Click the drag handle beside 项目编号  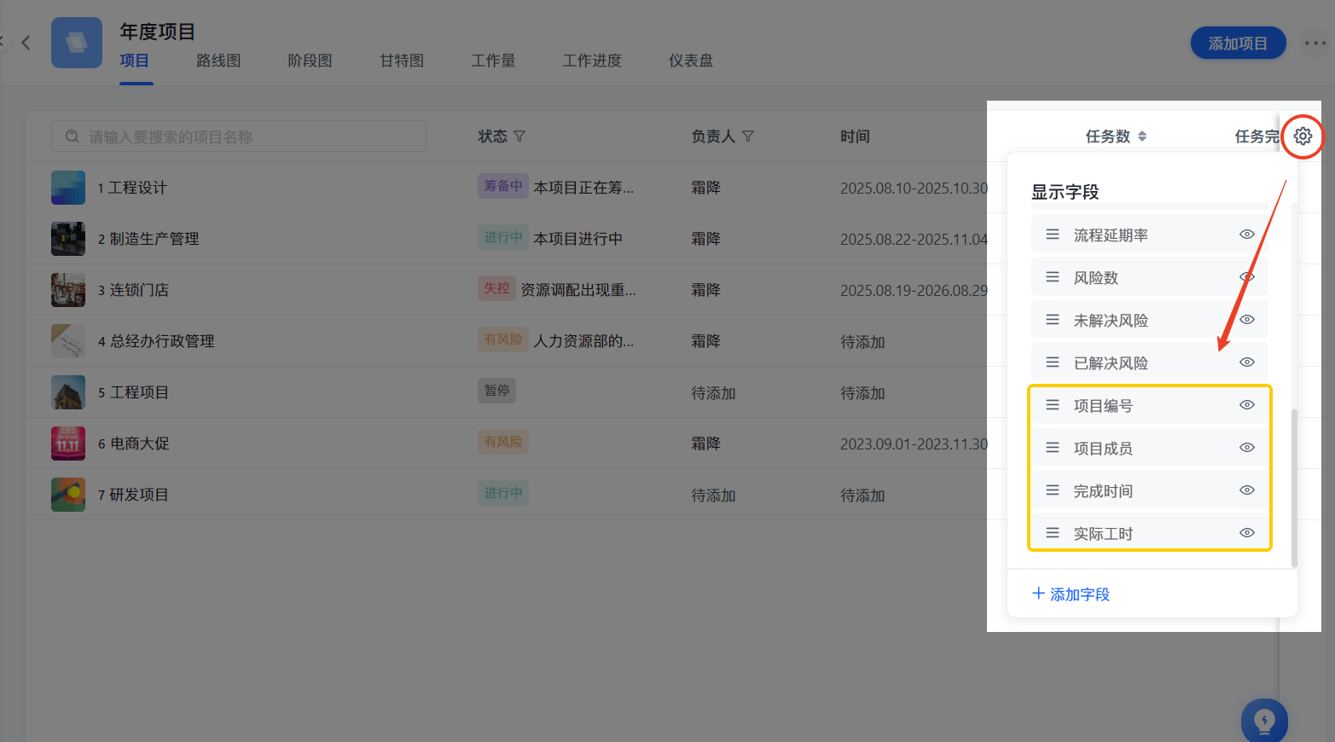point(1052,404)
